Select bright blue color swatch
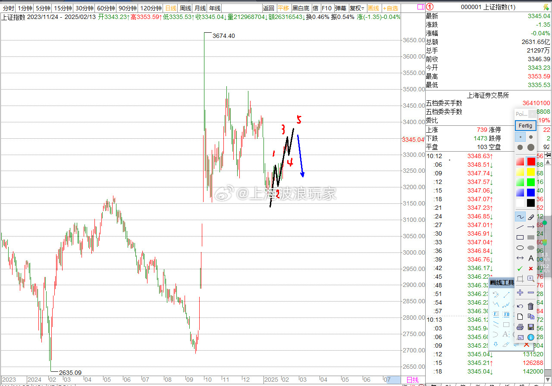This screenshot has width=552, height=386. 531,193
